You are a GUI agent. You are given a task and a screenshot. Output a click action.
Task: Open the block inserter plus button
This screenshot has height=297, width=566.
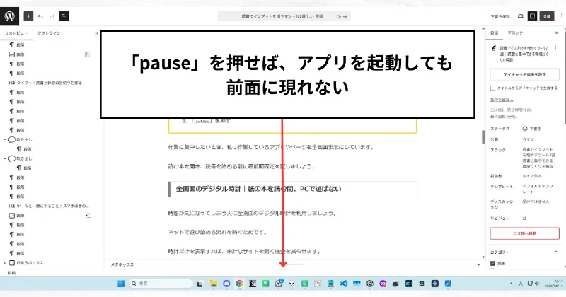pyautogui.click(x=28, y=16)
